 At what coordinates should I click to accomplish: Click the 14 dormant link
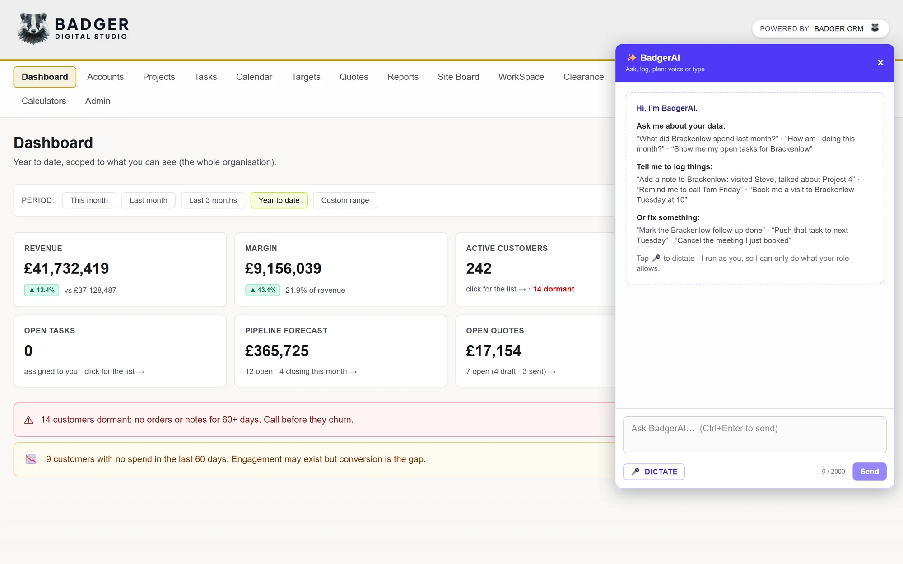pos(554,289)
